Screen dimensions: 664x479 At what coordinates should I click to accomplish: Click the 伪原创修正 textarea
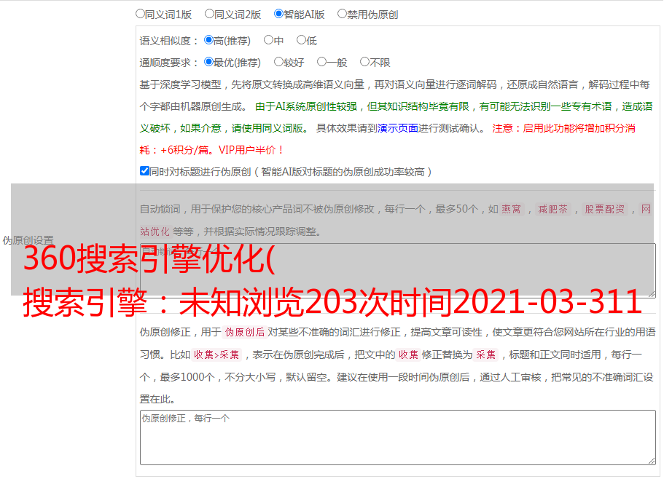pos(398,438)
